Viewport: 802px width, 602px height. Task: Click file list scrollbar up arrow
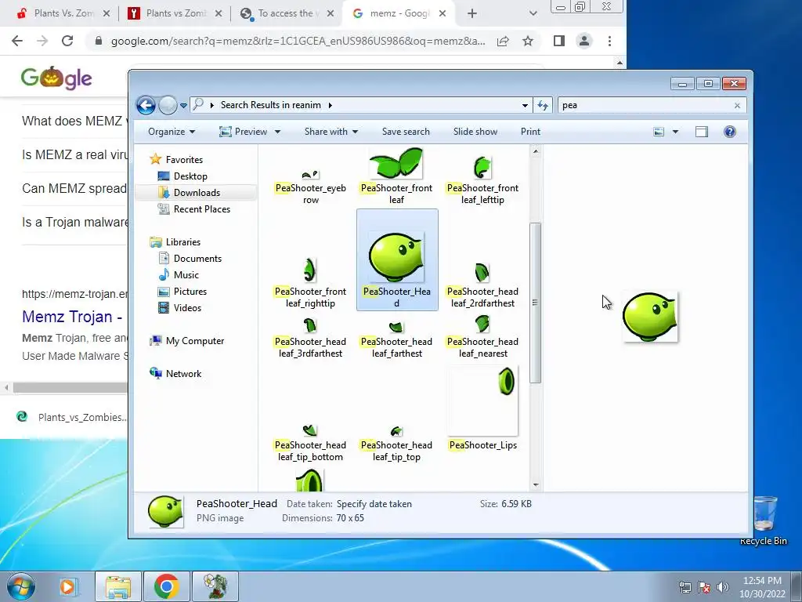[x=536, y=151]
